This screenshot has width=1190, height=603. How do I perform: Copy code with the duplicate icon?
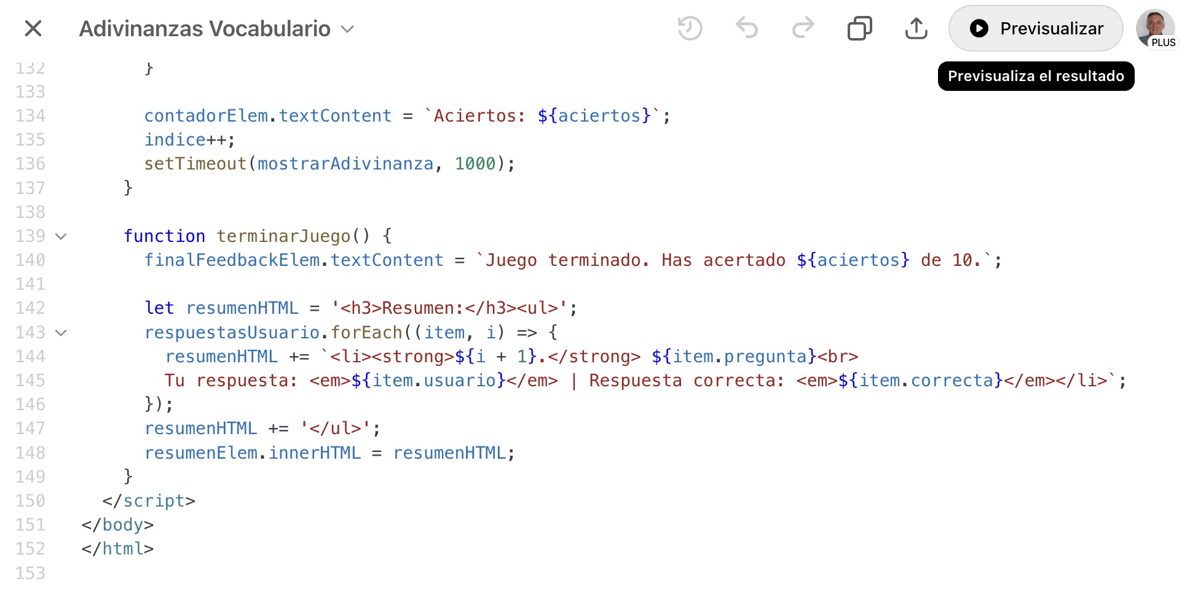tap(859, 28)
